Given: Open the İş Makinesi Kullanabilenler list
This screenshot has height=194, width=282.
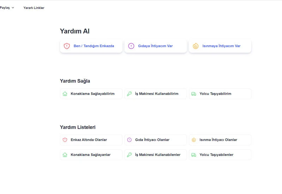Looking at the screenshot, I should click(158, 155).
